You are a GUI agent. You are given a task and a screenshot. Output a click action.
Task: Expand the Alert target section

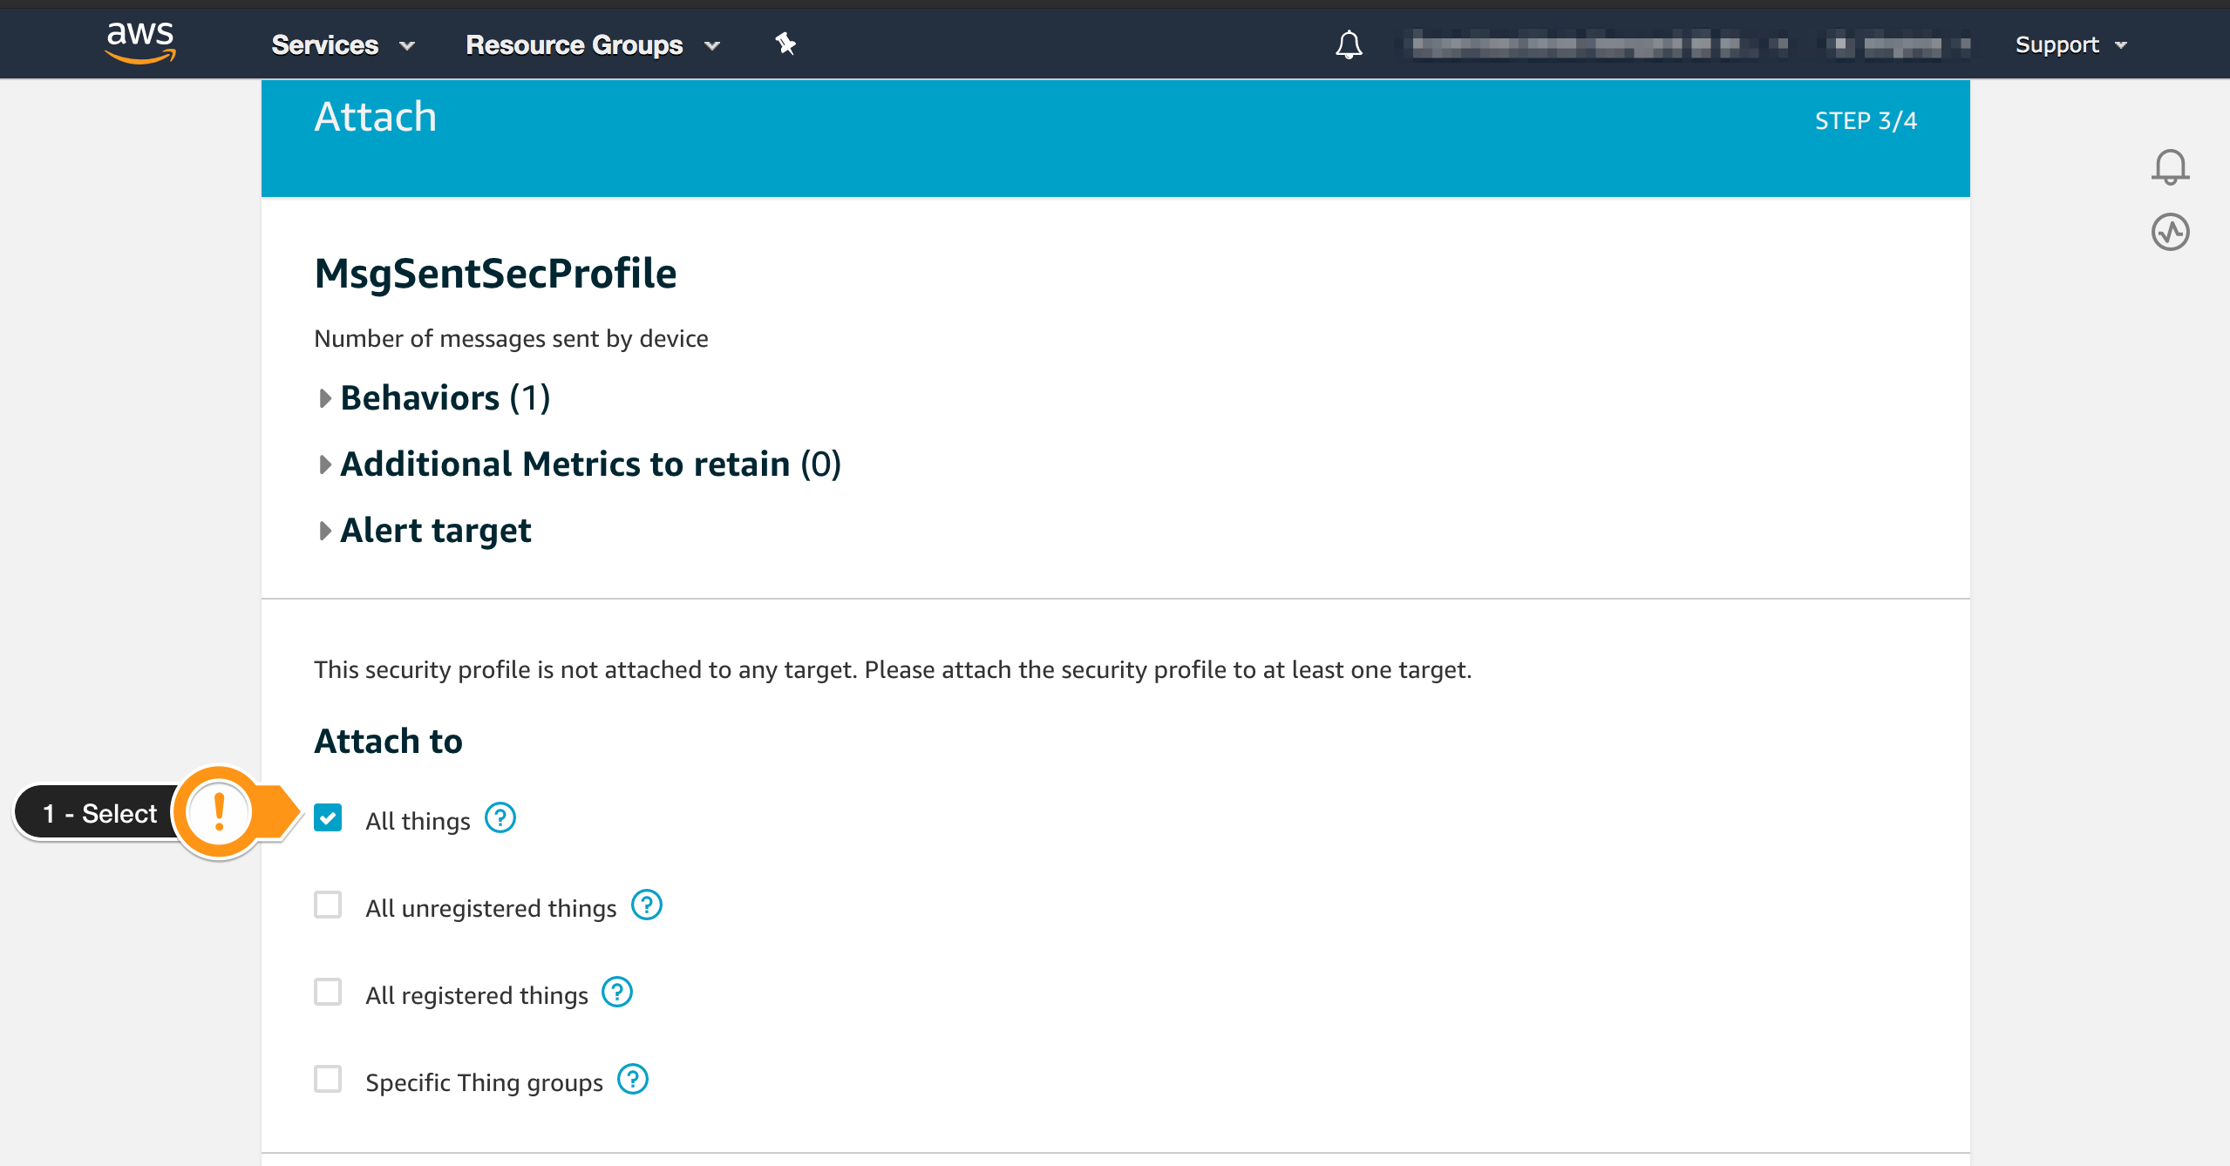tap(425, 531)
